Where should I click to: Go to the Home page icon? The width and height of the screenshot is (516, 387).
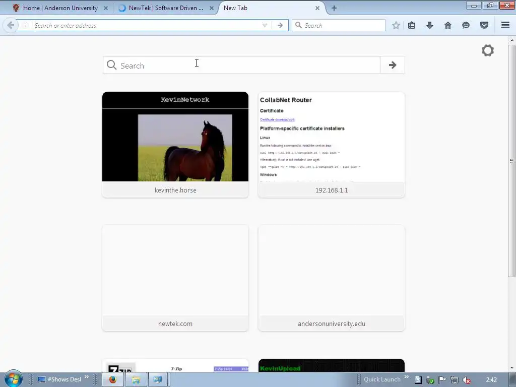click(448, 25)
